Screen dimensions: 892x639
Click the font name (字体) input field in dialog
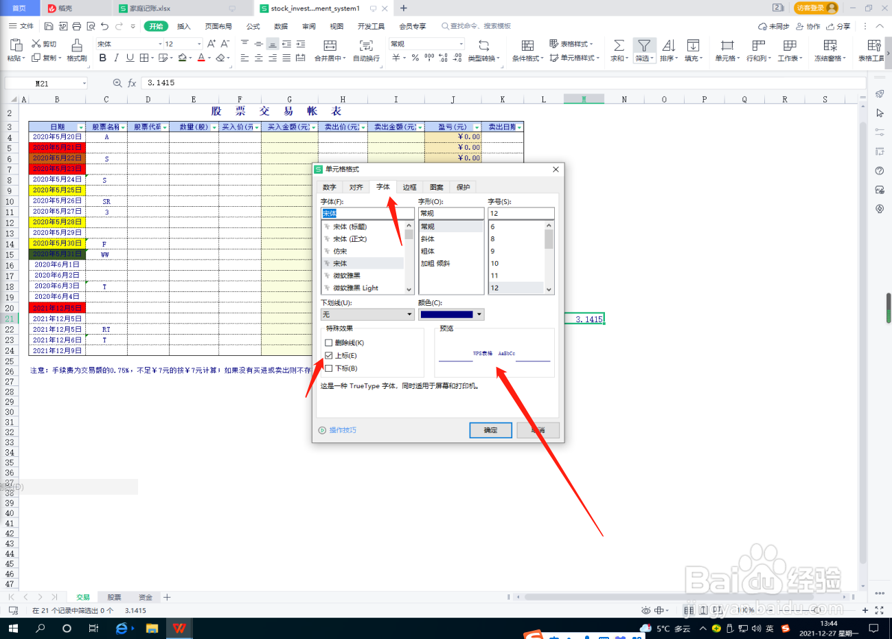pos(367,214)
